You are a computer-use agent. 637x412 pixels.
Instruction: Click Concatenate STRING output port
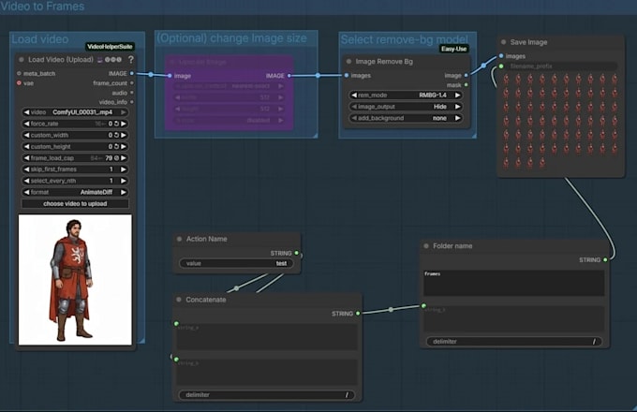[358, 314]
